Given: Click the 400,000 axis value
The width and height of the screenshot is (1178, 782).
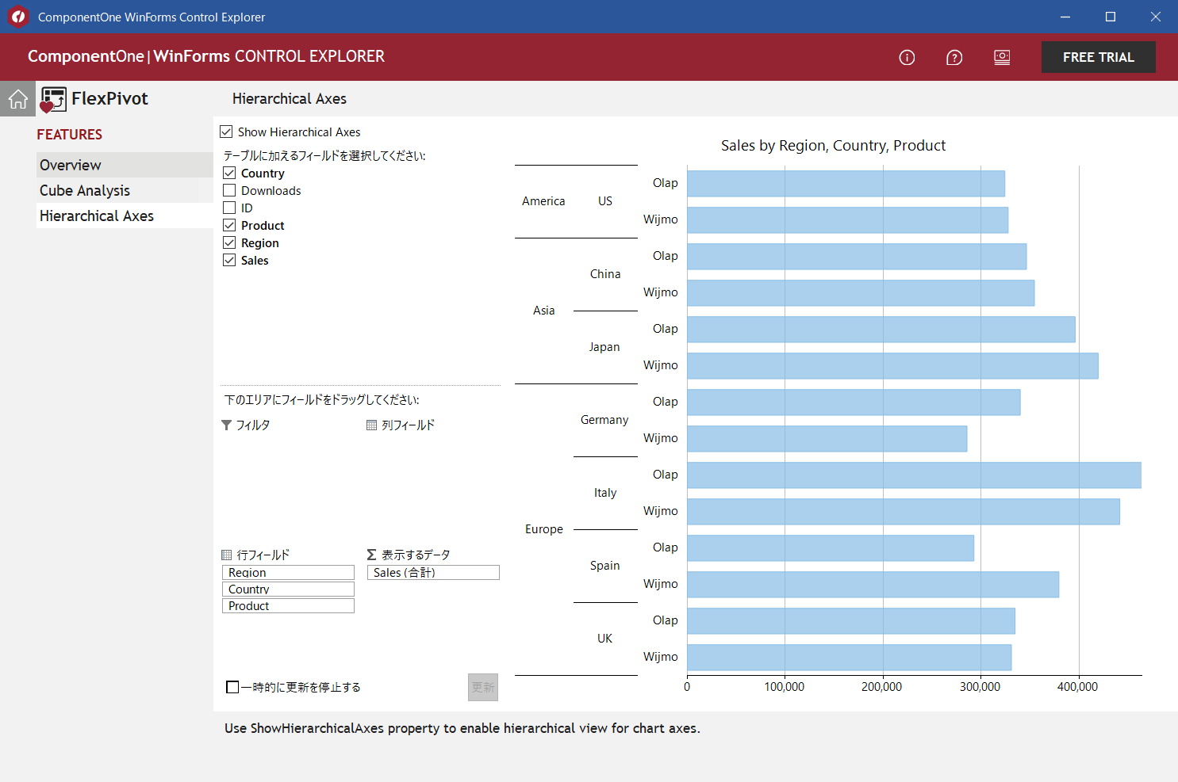Looking at the screenshot, I should point(1077,687).
